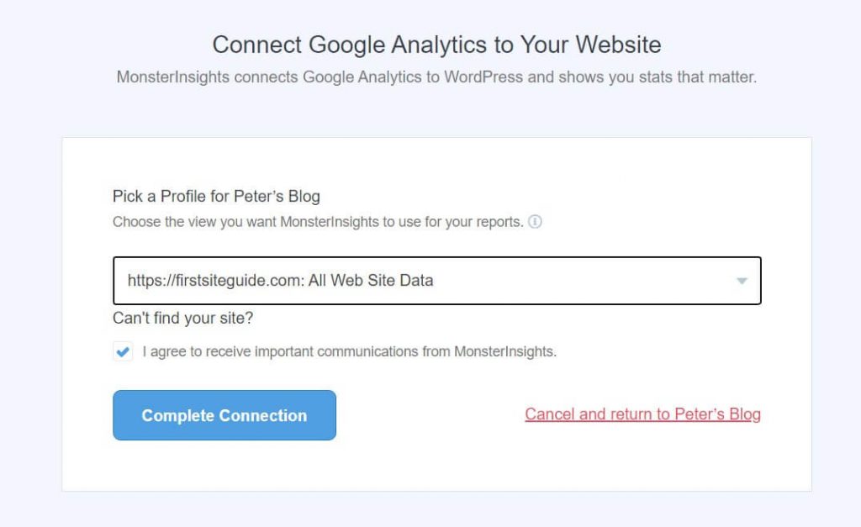Open the 'Can't find your site?' link
Image resolution: width=861 pixels, height=527 pixels.
tap(182, 319)
